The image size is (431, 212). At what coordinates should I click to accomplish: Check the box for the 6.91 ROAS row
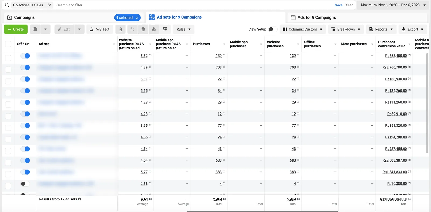click(x=8, y=81)
